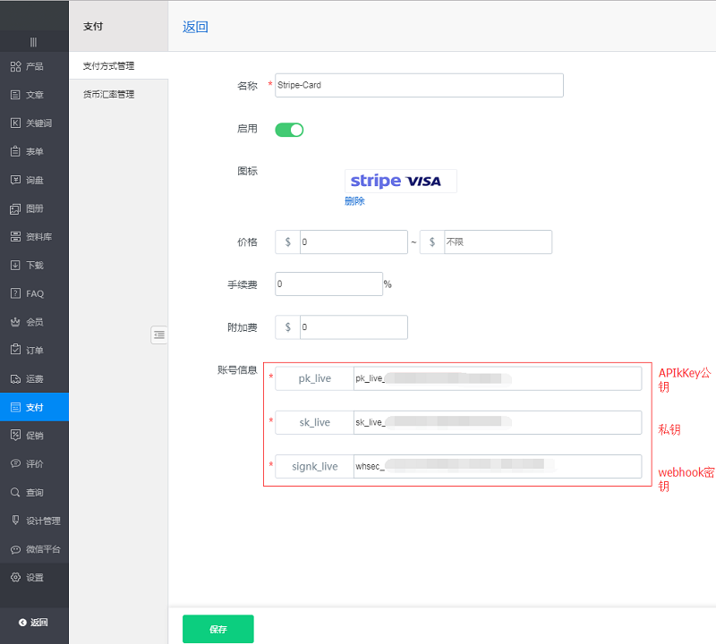Collapse the submenu panel using the handle
Screen dimensions: 716x644
coord(158,335)
